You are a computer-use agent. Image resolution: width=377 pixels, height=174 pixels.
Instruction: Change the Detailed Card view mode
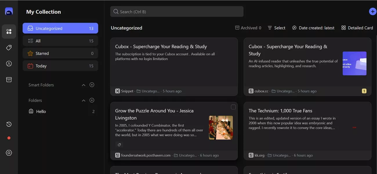tap(357, 28)
